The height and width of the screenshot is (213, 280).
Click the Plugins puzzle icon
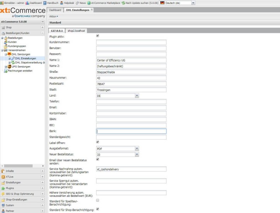pyautogui.click(x=3, y=188)
